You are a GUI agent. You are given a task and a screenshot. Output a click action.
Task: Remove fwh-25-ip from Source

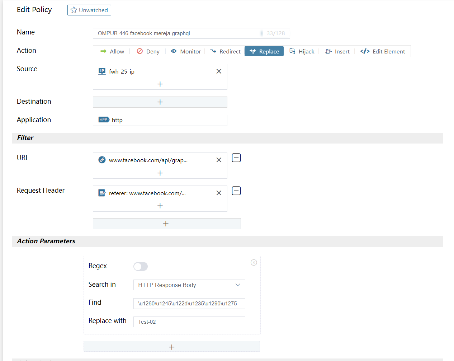(x=219, y=71)
